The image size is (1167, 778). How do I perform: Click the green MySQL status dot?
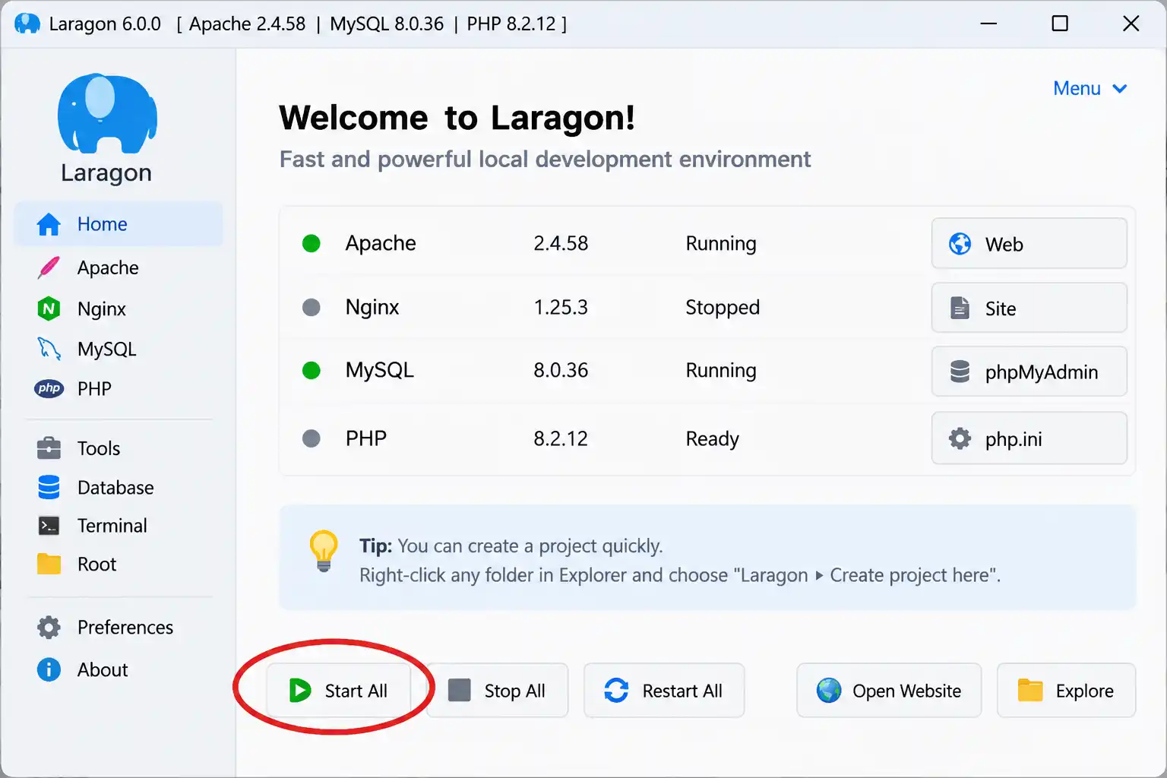click(x=312, y=370)
